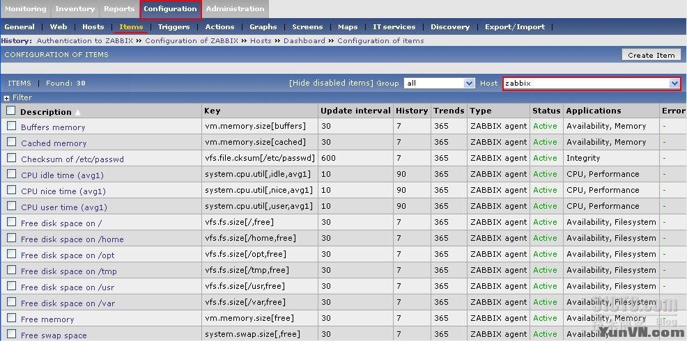
Task: Check the Free disk space on /opt checkbox
Action: 11,254
